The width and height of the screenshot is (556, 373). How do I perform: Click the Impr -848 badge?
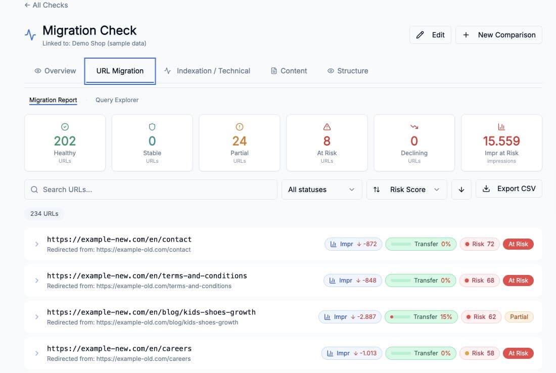[x=352, y=281]
